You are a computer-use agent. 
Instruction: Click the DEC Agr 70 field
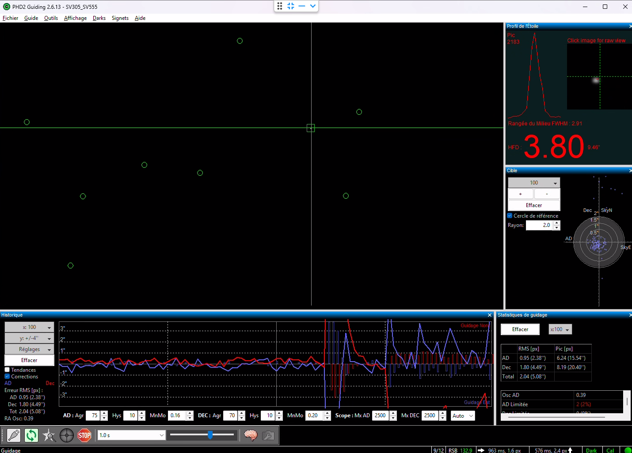click(230, 415)
